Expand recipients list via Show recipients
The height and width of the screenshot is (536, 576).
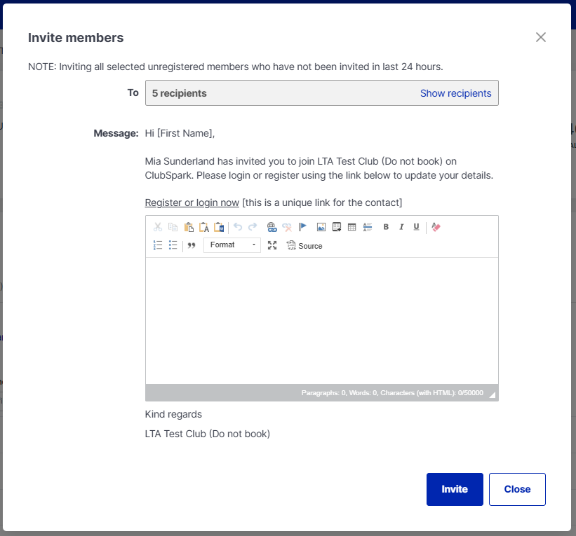pos(455,93)
